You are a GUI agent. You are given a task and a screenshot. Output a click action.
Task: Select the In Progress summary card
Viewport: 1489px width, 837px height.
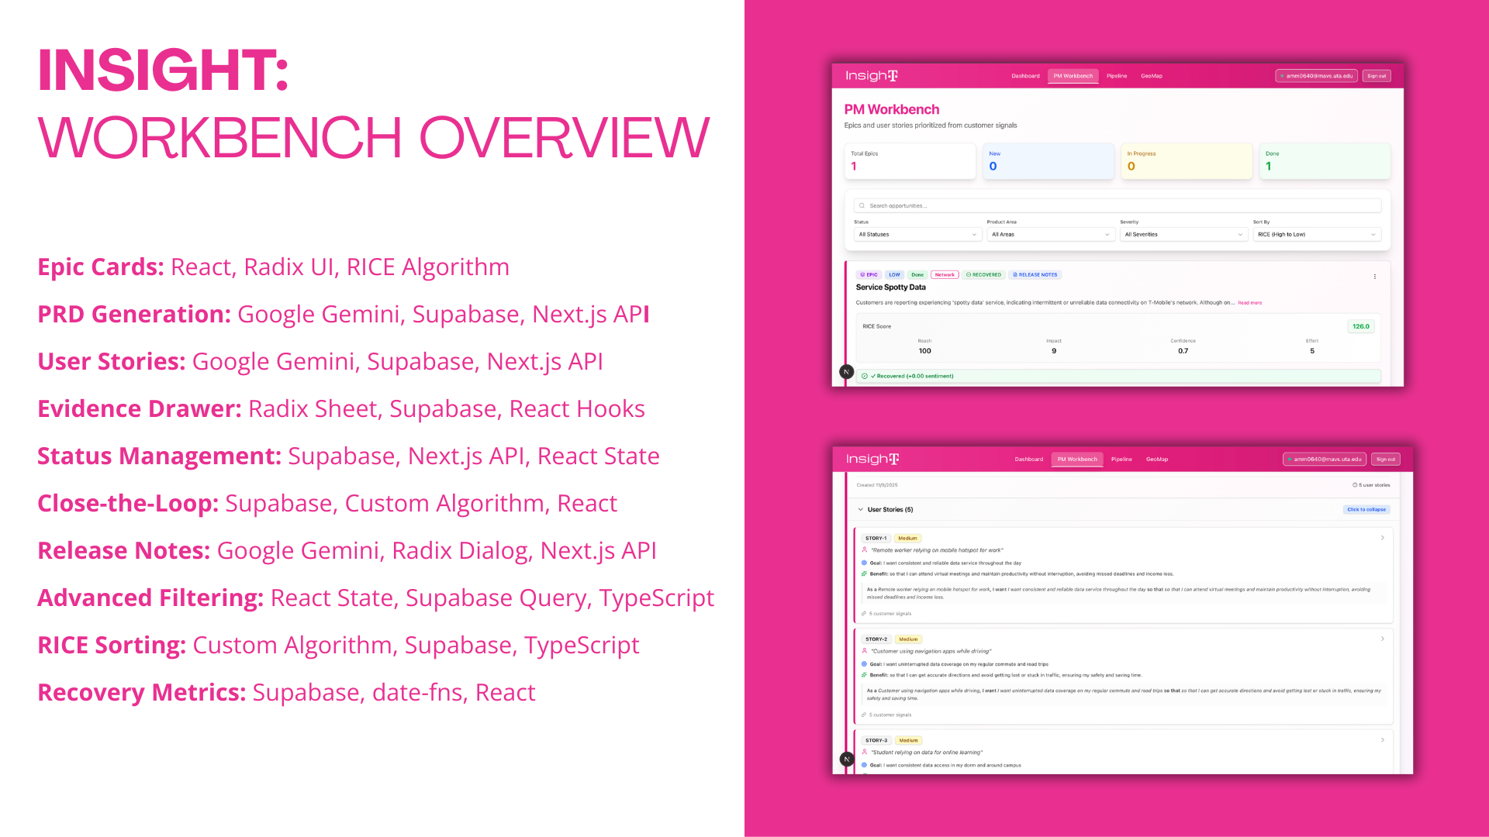coord(1186,161)
